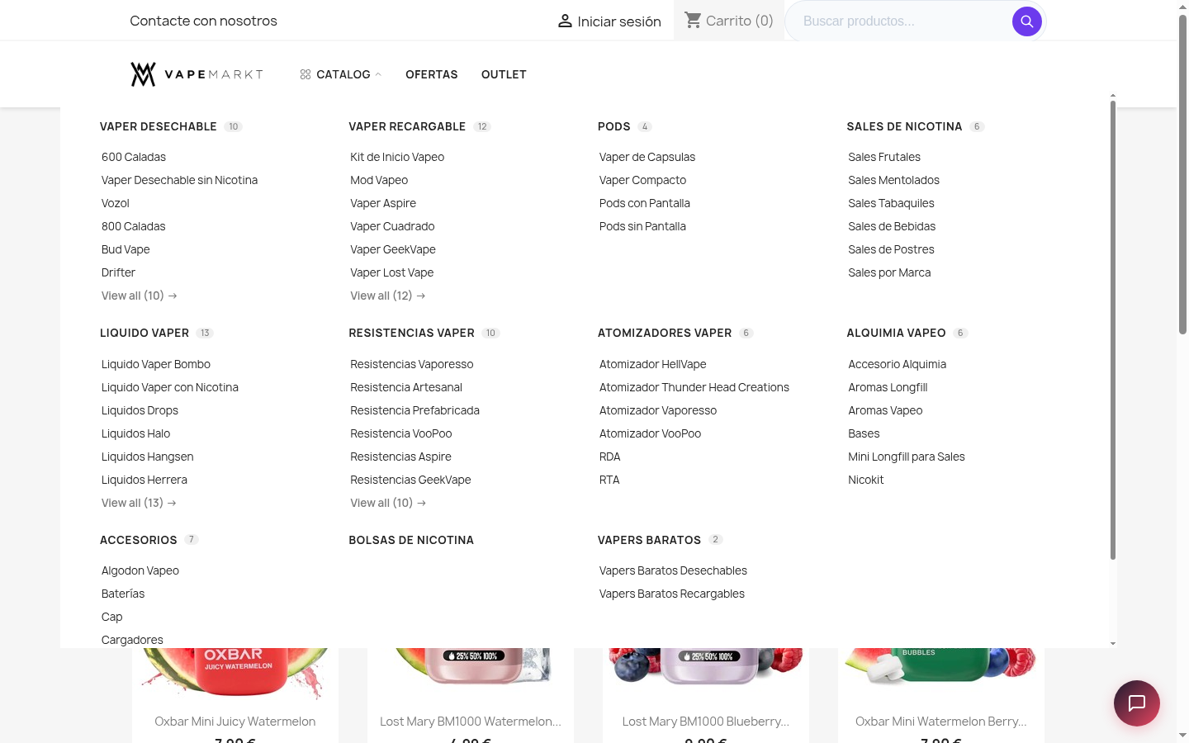The image size is (1189, 743).
Task: Click Contacte con nosotros link
Action: pos(203,21)
